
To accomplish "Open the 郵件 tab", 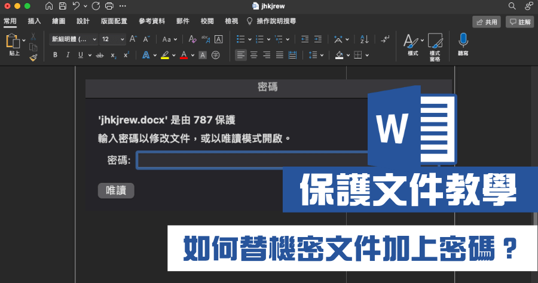I will pos(183,21).
